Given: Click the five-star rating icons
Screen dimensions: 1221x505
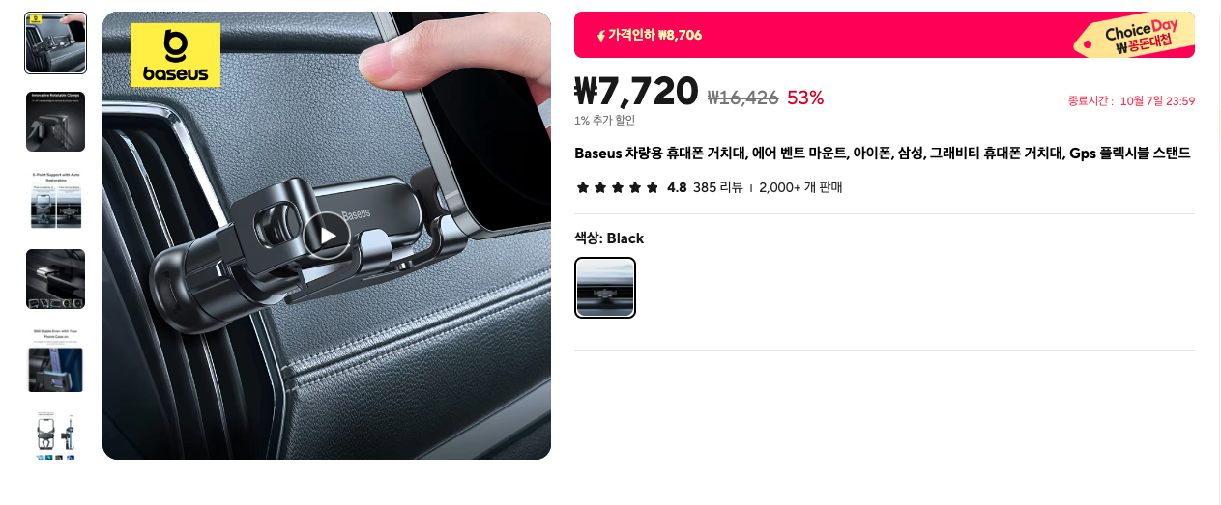Looking at the screenshot, I should click(x=617, y=187).
